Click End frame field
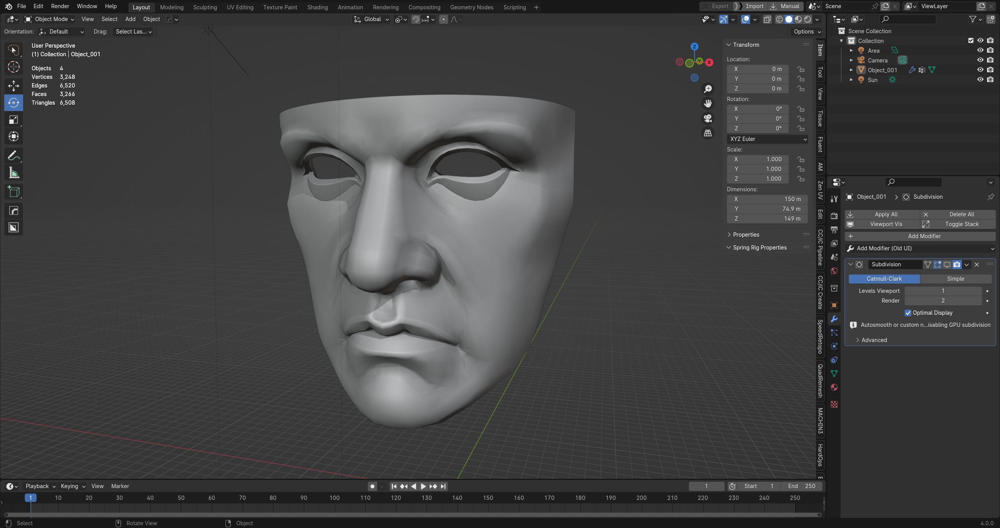The height and width of the screenshot is (528, 1000). pyautogui.click(x=802, y=486)
